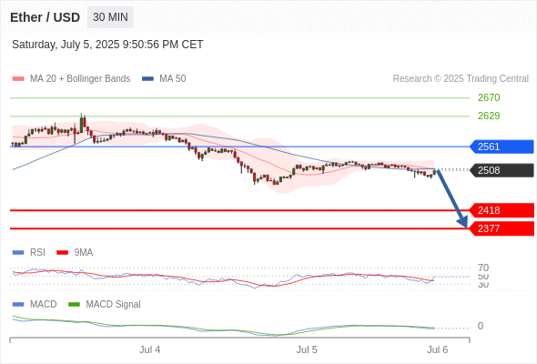This screenshot has width=537, height=364.
Task: Click the red 2377 support price tag
Action: [x=502, y=228]
